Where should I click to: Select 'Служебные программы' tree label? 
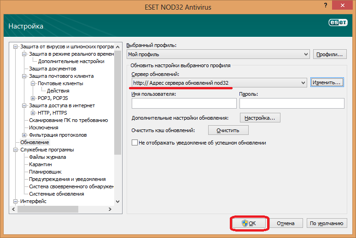point(47,150)
